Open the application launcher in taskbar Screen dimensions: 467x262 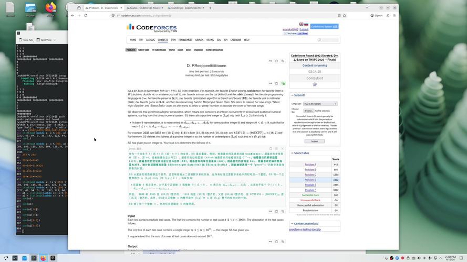(x=6, y=258)
